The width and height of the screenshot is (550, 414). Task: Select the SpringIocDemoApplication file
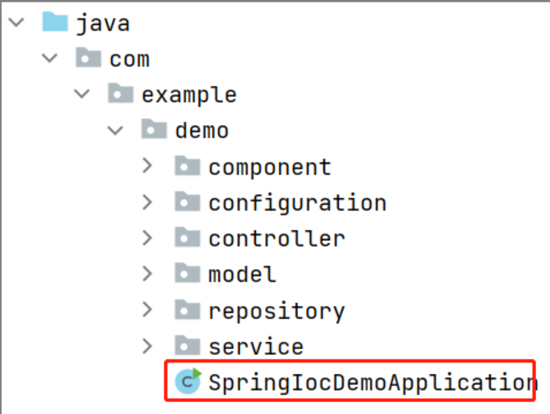362,380
